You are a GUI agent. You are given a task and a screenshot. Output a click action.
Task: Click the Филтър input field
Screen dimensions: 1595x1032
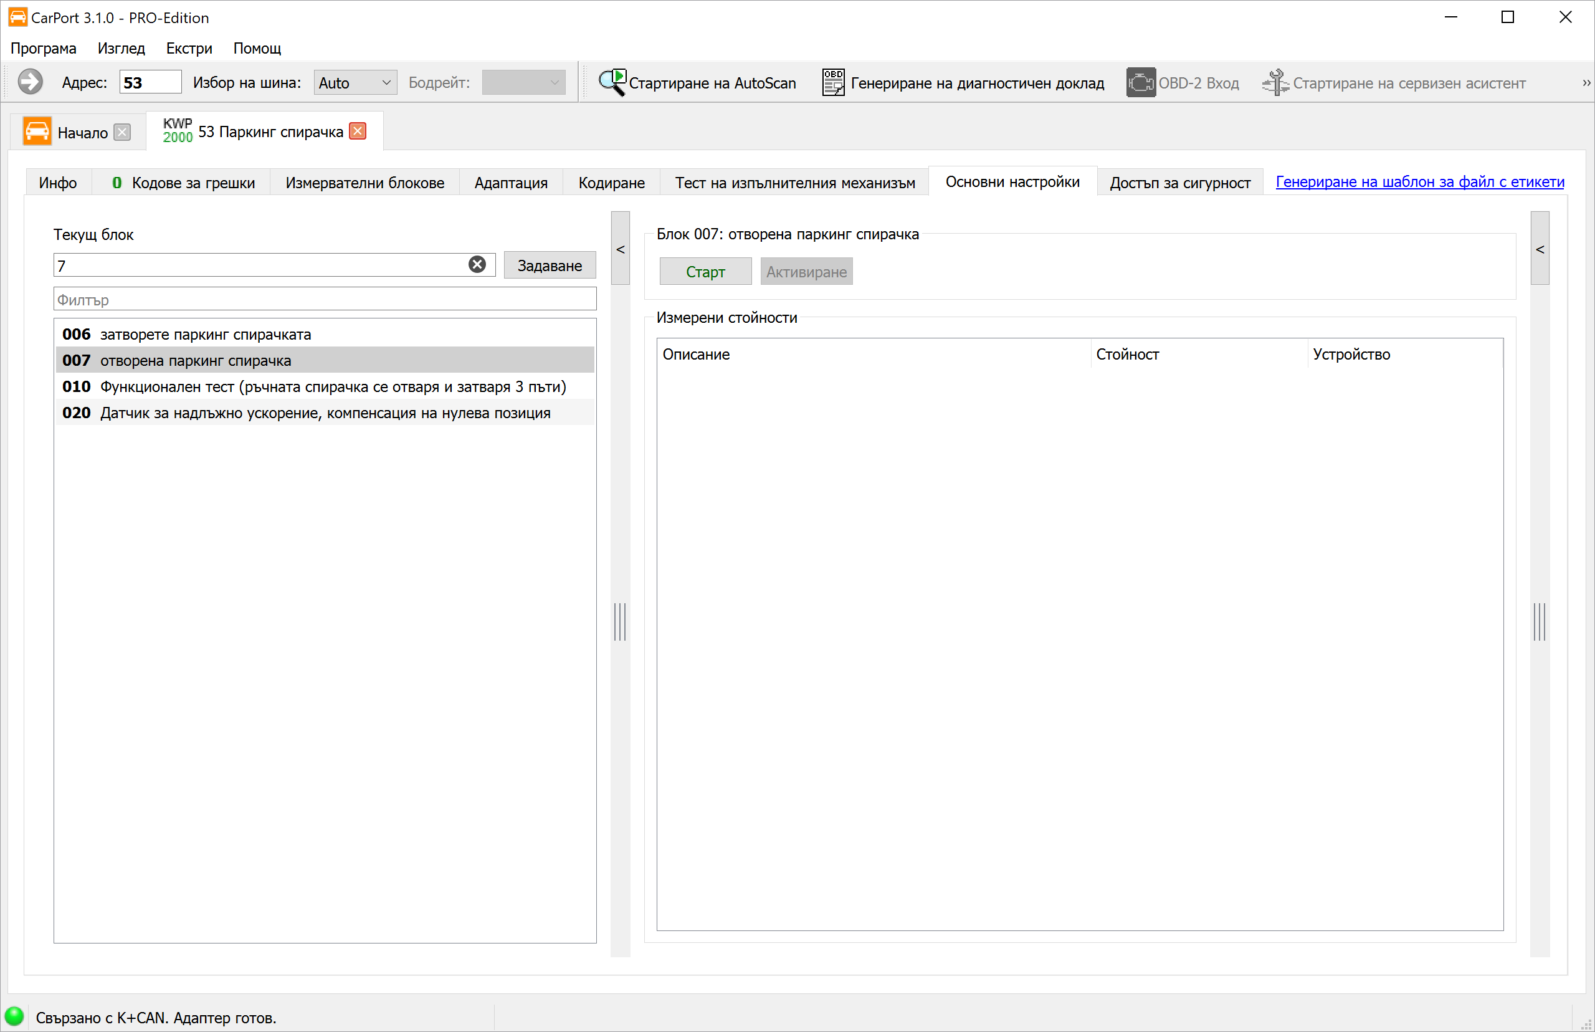(x=325, y=300)
